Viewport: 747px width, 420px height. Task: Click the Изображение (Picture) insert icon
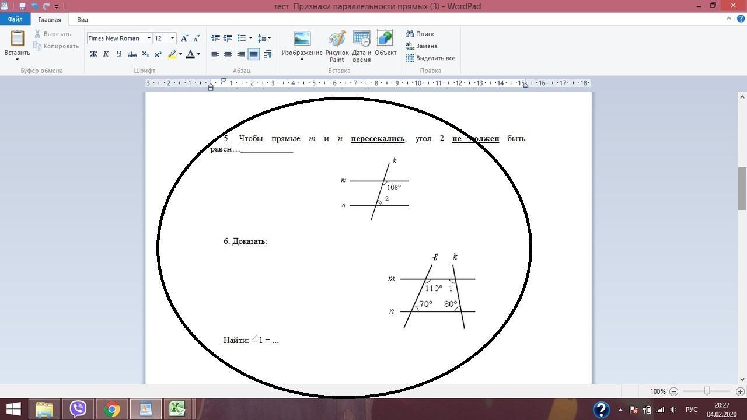point(302,38)
